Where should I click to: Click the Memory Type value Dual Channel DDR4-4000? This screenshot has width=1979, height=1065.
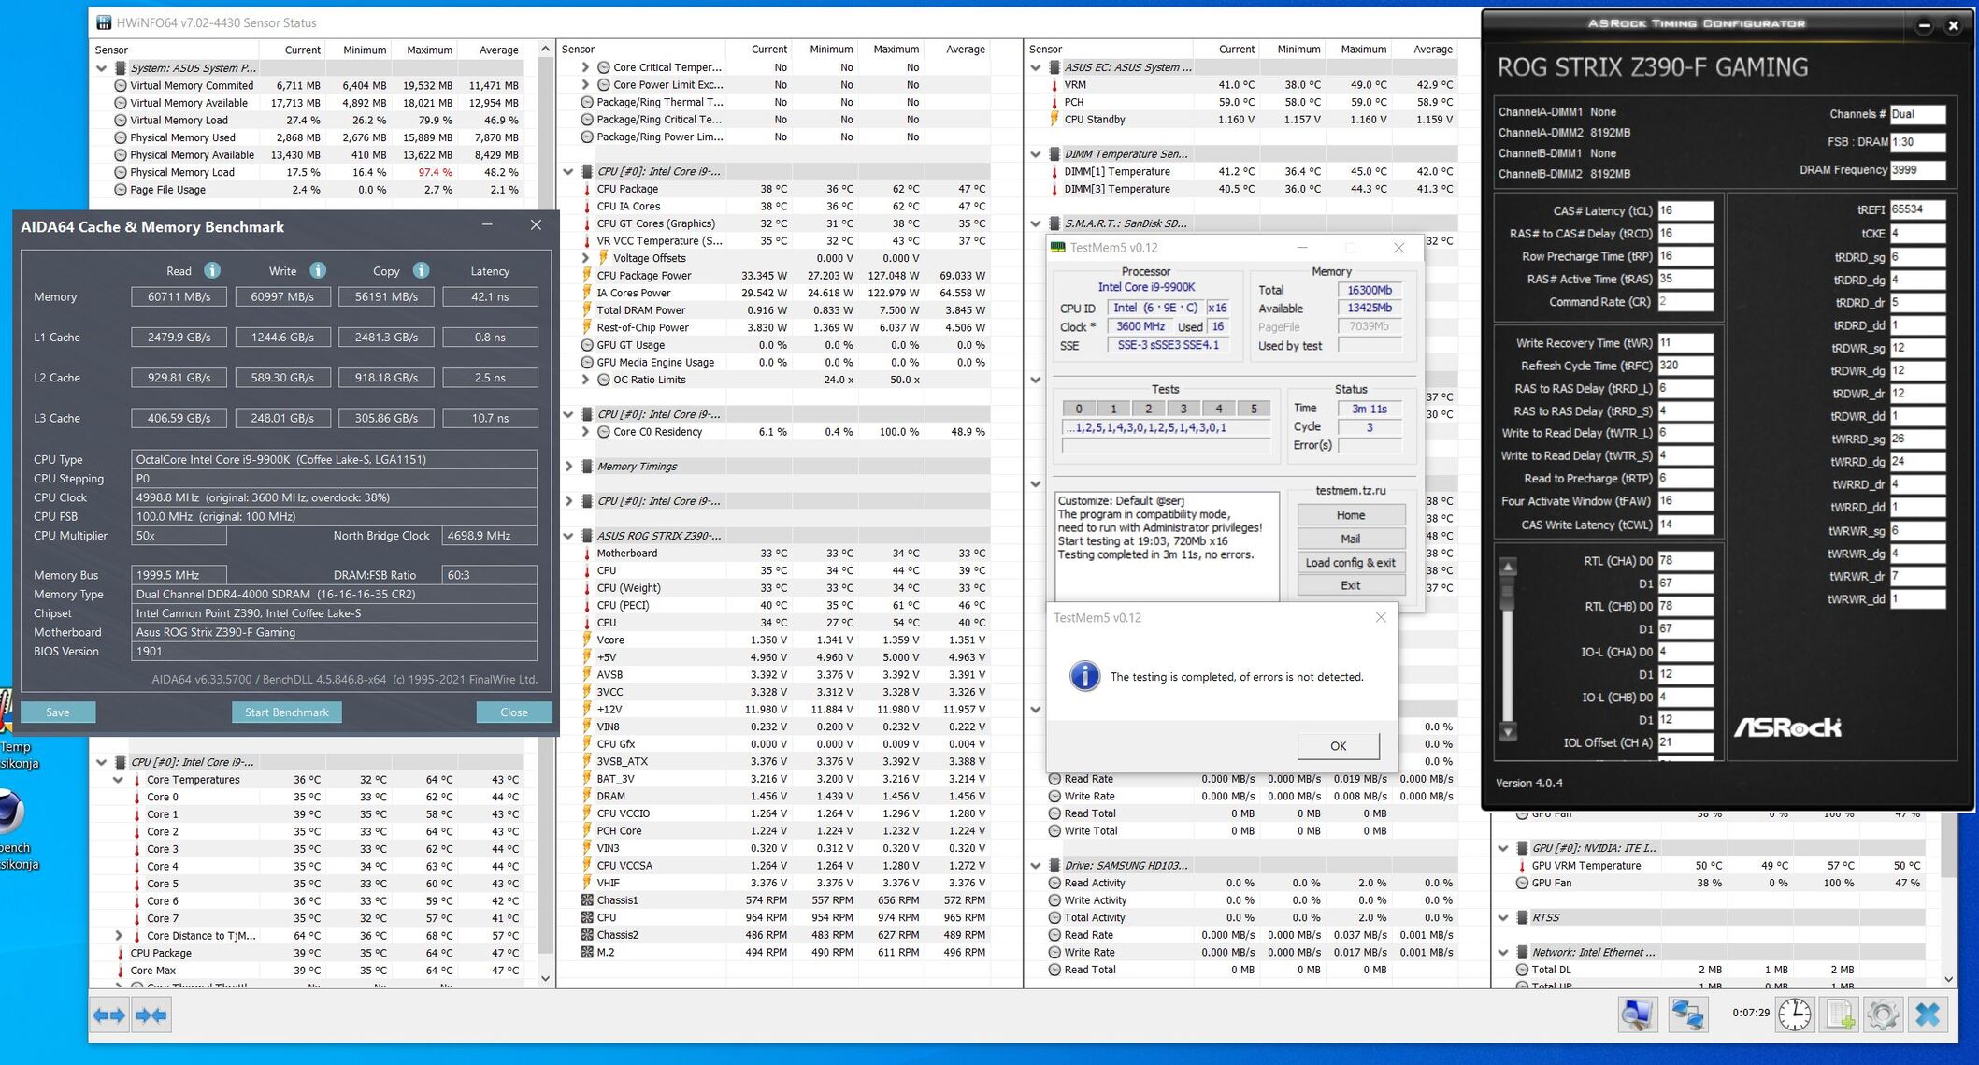334,594
